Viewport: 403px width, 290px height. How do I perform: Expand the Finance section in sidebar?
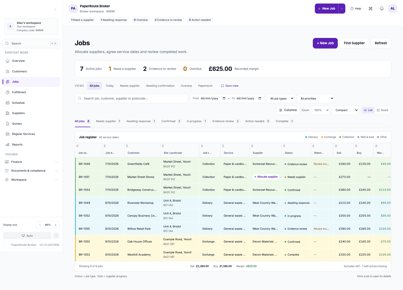31,162
